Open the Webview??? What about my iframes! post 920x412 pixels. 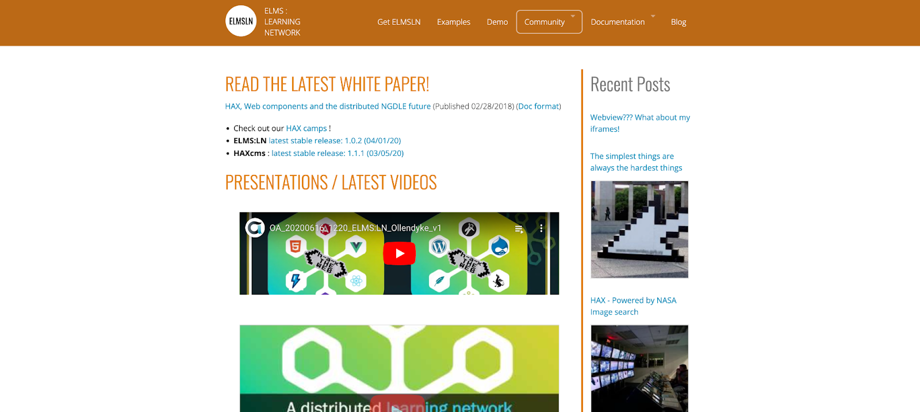click(640, 123)
